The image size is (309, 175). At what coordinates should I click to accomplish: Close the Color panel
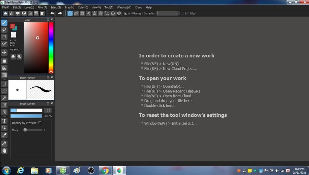click(52, 19)
